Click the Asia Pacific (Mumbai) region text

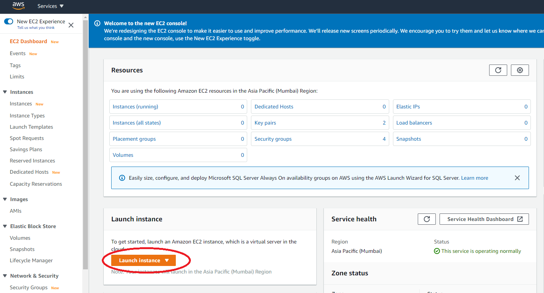click(357, 251)
